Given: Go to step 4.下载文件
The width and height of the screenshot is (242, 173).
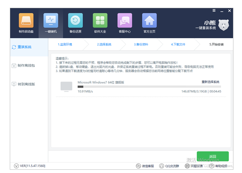Looking at the screenshot, I should tap(178, 44).
